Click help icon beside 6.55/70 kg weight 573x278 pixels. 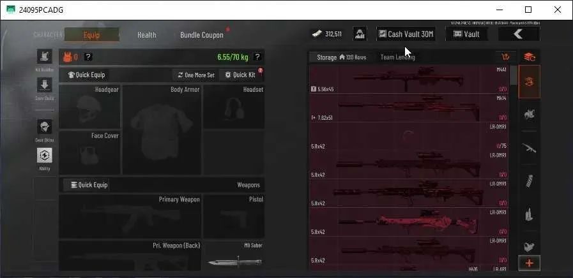tap(257, 57)
